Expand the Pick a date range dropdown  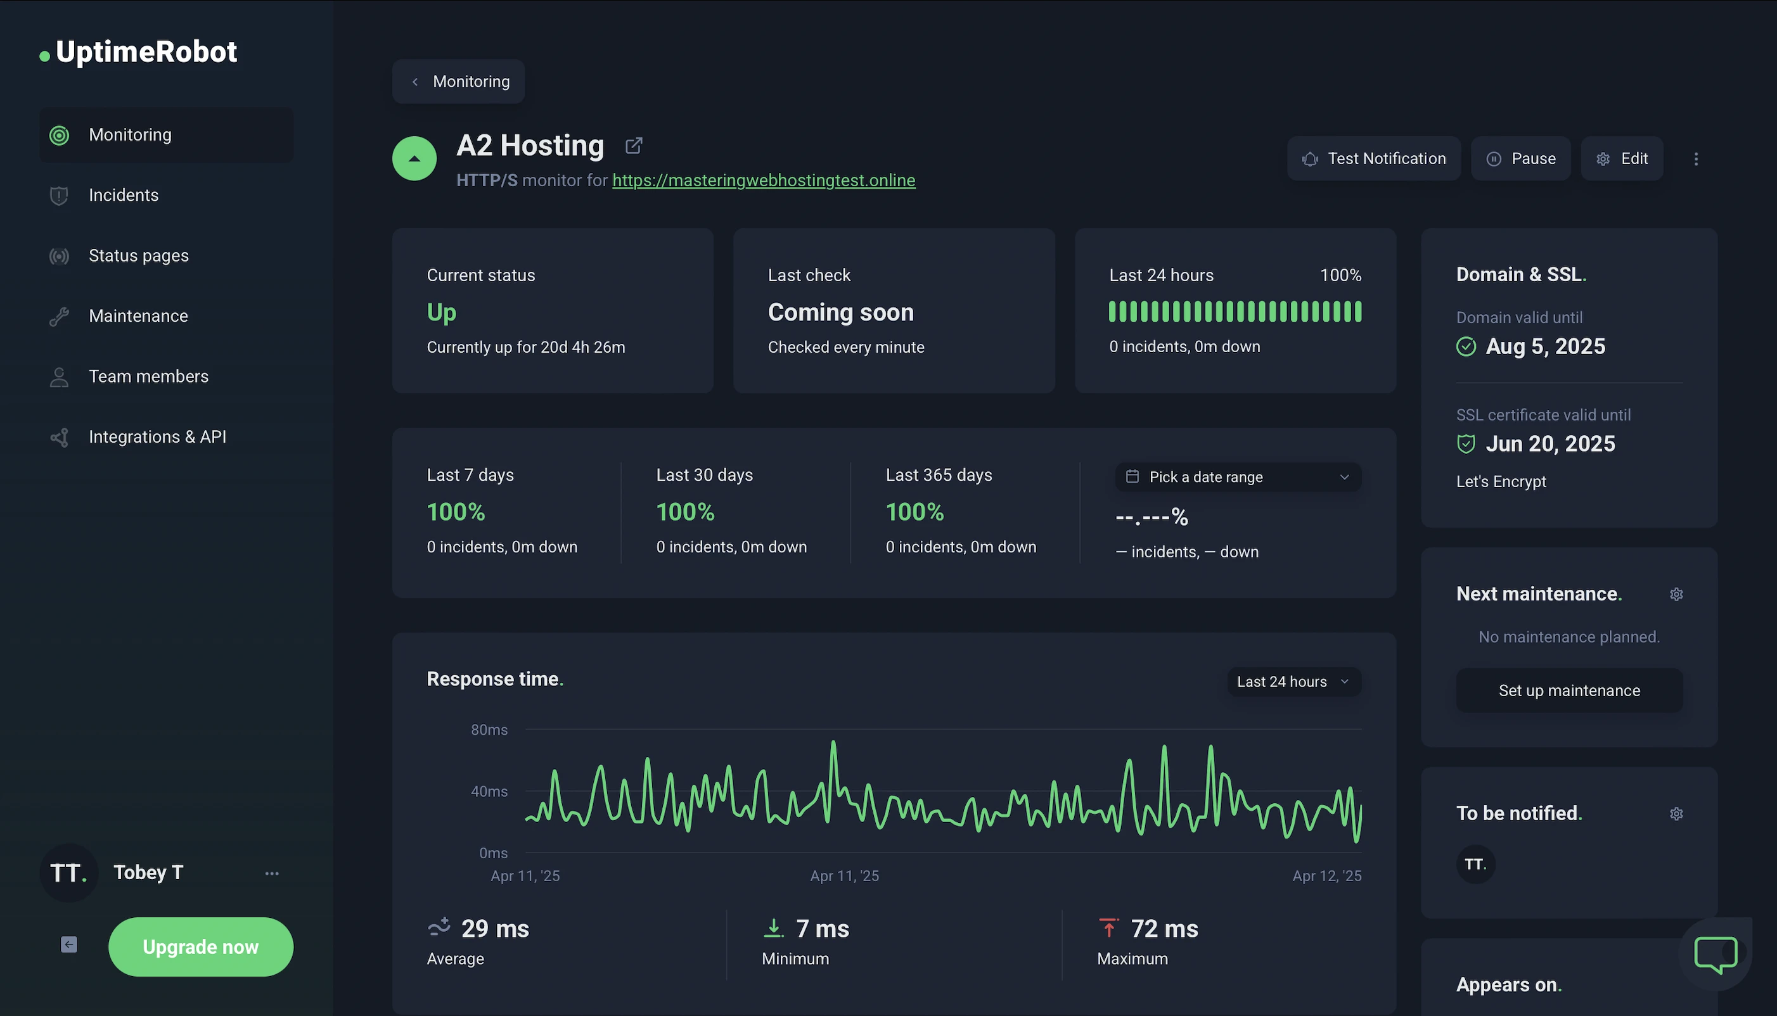(x=1238, y=478)
